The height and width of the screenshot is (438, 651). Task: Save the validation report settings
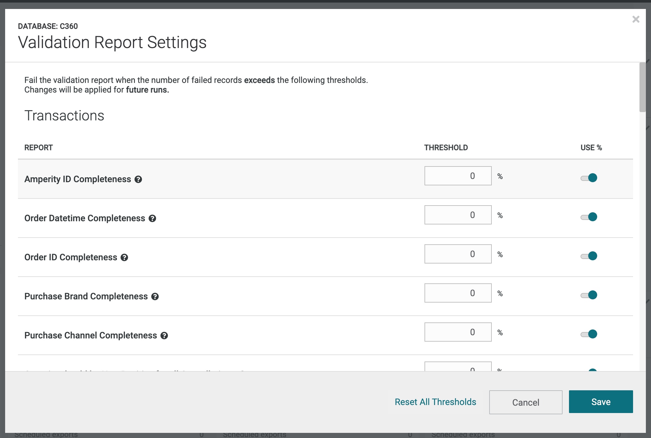[x=601, y=401]
